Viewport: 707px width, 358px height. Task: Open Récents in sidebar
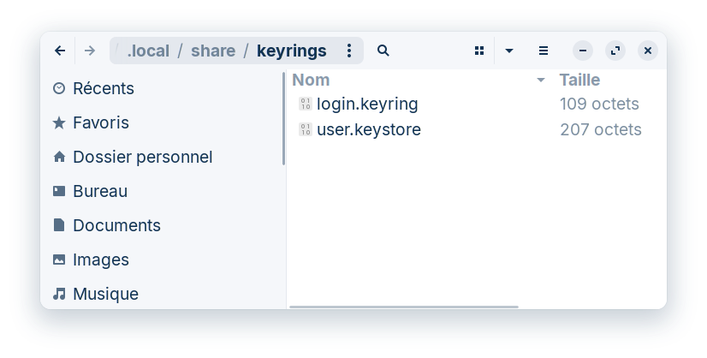(x=103, y=88)
